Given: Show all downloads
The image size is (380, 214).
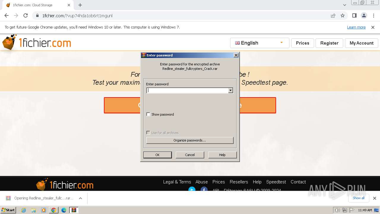Looking at the screenshot, I should click(358, 198).
